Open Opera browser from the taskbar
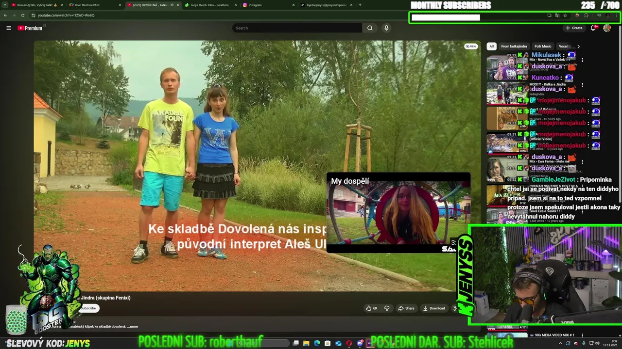Screen dimensions: 622x349 tap(349, 343)
